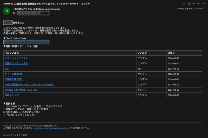Open the emoji reaction smiley icon

pyautogui.click(x=189, y=4)
